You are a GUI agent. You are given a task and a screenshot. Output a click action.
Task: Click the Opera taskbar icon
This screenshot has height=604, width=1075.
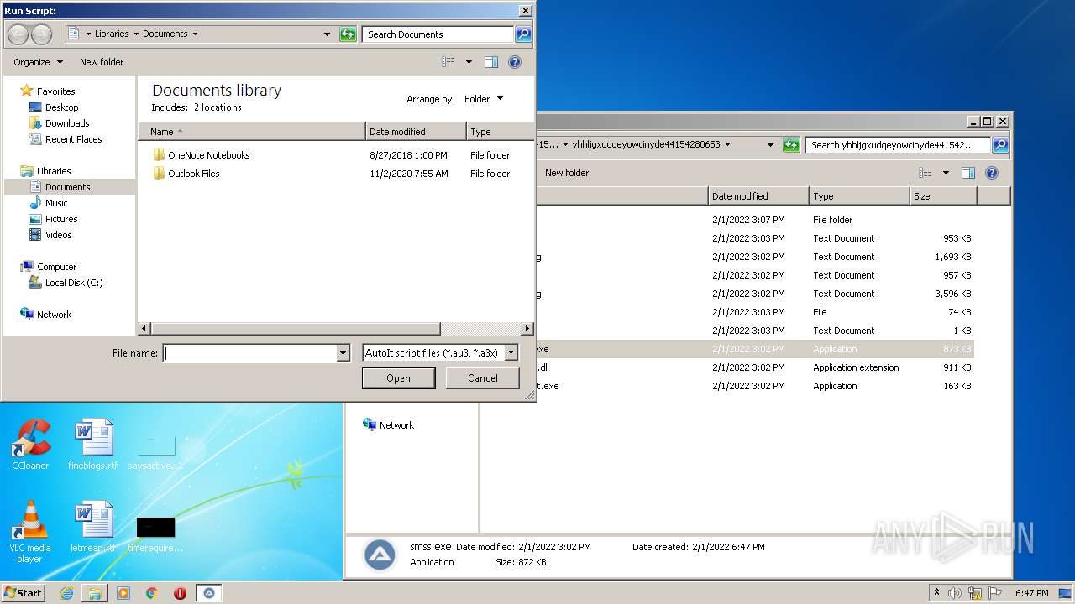tap(180, 593)
